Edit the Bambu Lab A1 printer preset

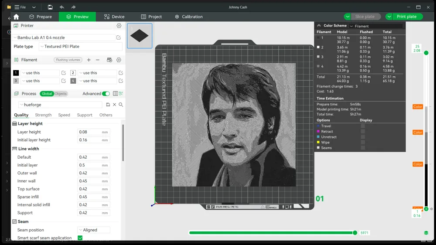click(119, 37)
